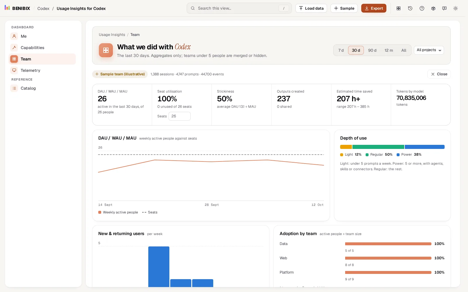
Task: Click the Seats number input
Action: pos(180,116)
